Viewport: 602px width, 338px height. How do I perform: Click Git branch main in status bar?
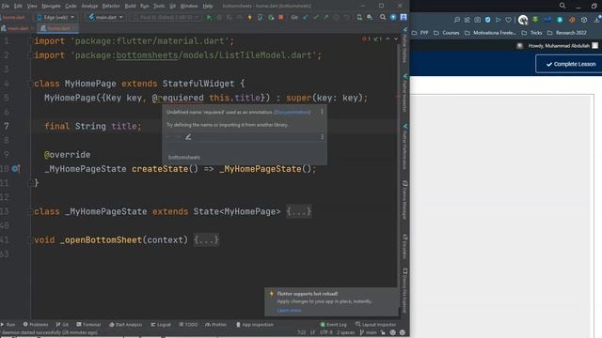coord(368,332)
